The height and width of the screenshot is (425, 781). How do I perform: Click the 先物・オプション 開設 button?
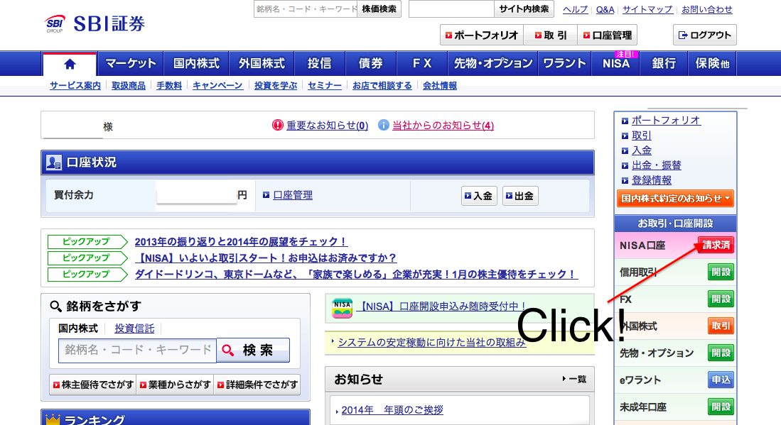coord(721,353)
